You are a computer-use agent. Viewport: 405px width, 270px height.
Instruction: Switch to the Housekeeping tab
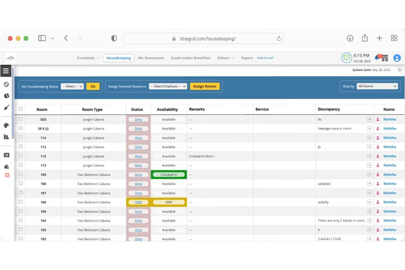tap(118, 58)
